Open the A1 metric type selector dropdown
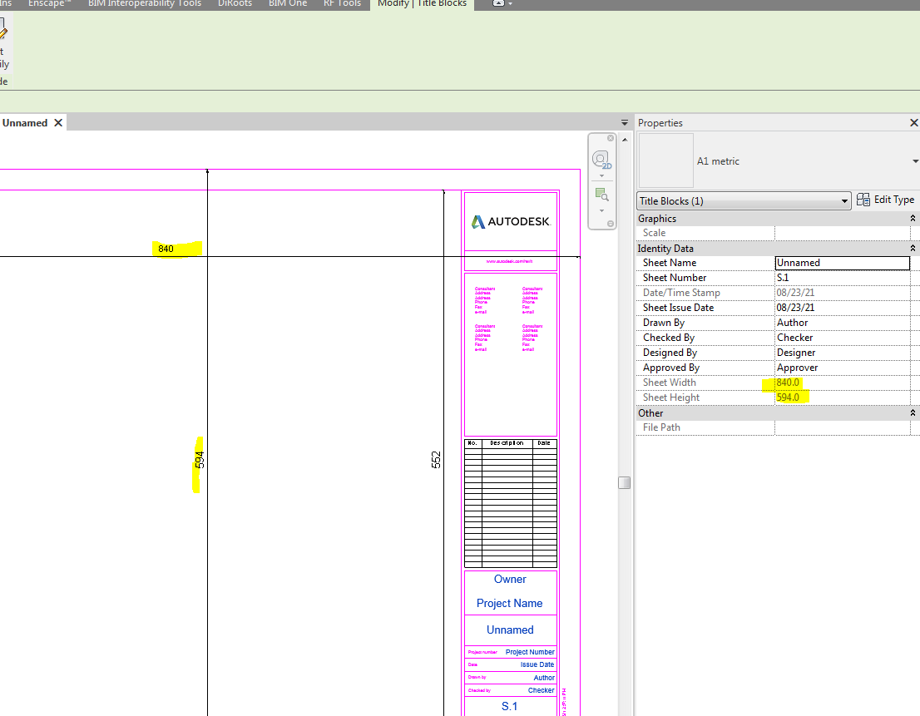Viewport: 920px width, 716px height. pyautogui.click(x=915, y=161)
